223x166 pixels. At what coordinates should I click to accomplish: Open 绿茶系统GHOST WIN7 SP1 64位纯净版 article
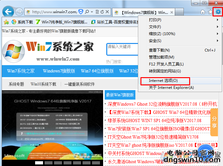pos(154,121)
